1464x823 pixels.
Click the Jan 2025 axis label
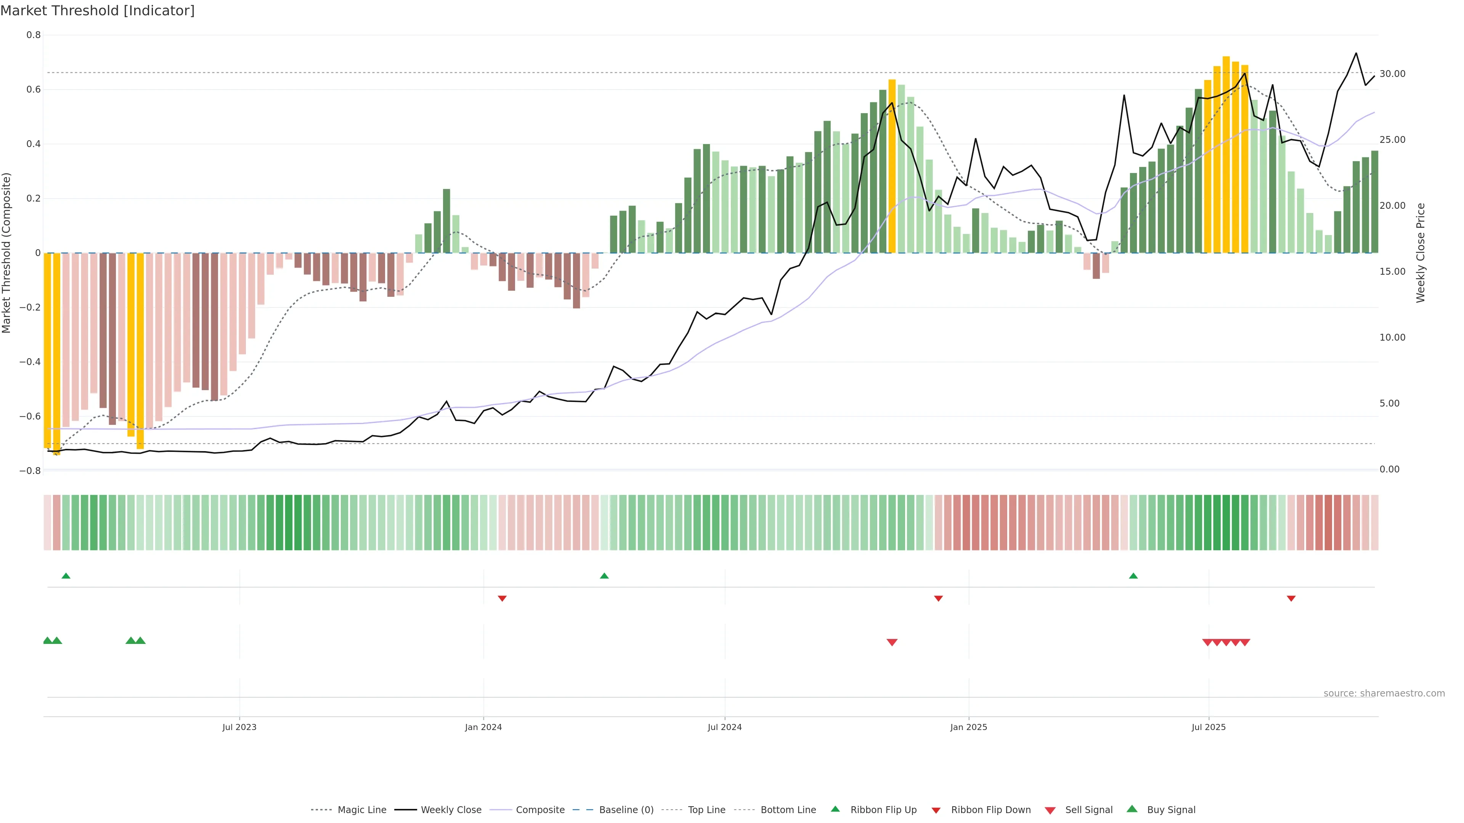point(968,727)
